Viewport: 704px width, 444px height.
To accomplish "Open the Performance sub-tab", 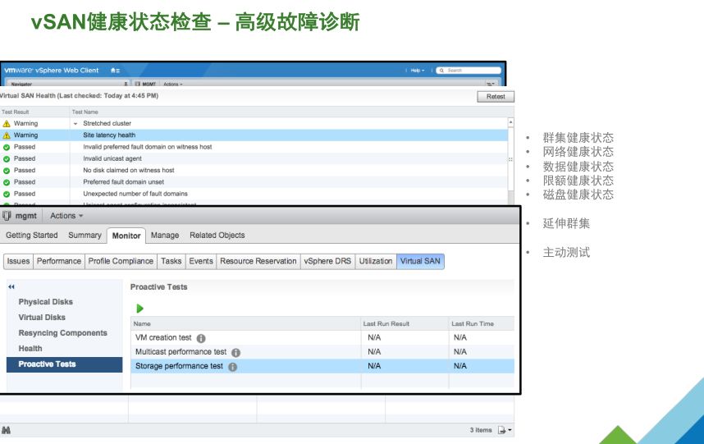I will (x=59, y=261).
